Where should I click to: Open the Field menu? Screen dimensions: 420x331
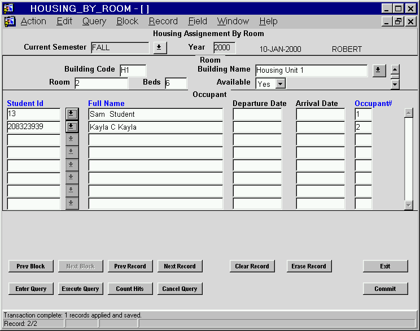click(x=198, y=21)
